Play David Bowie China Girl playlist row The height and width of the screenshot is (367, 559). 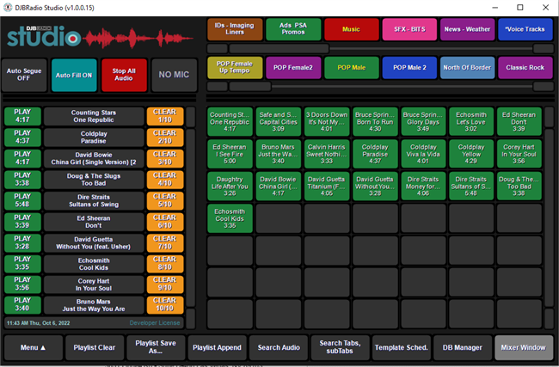[x=22, y=158]
